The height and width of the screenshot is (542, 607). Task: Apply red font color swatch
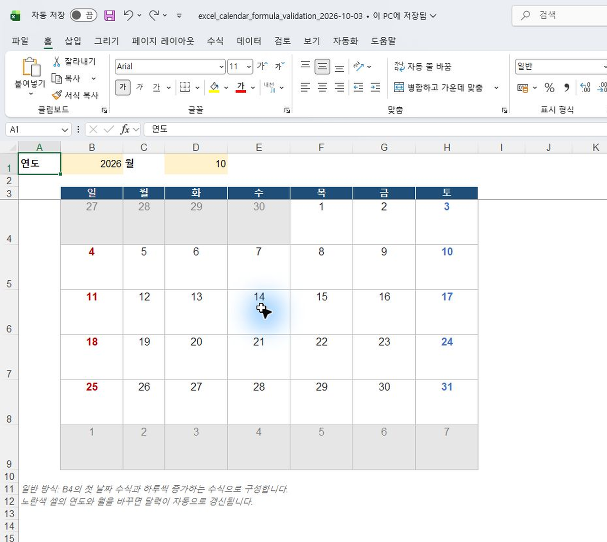pyautogui.click(x=241, y=88)
